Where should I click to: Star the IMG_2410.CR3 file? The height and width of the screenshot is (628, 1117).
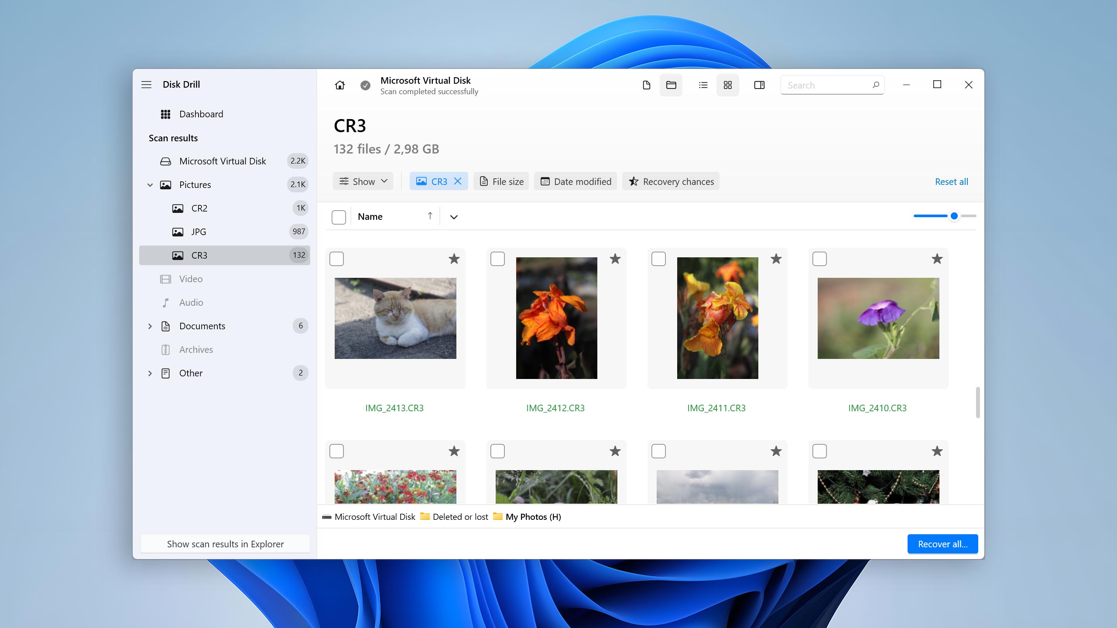point(937,259)
